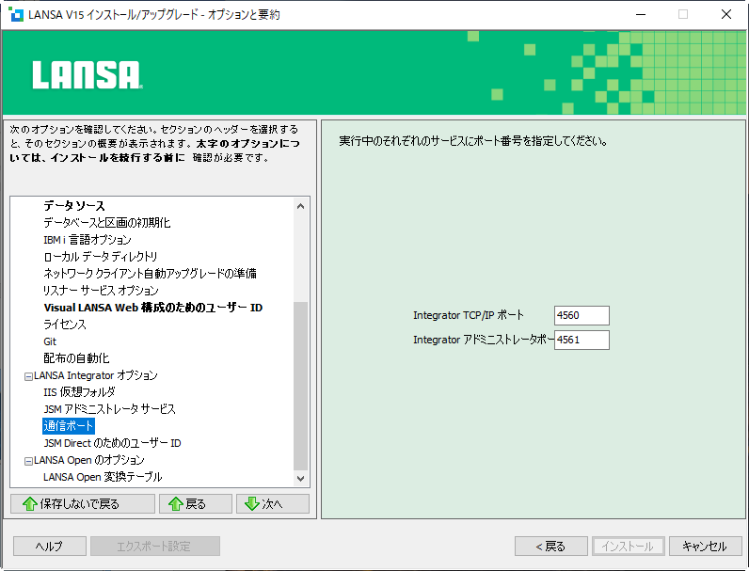Select highlighted 通信ポート tree item
The width and height of the screenshot is (749, 571).
[x=69, y=426]
